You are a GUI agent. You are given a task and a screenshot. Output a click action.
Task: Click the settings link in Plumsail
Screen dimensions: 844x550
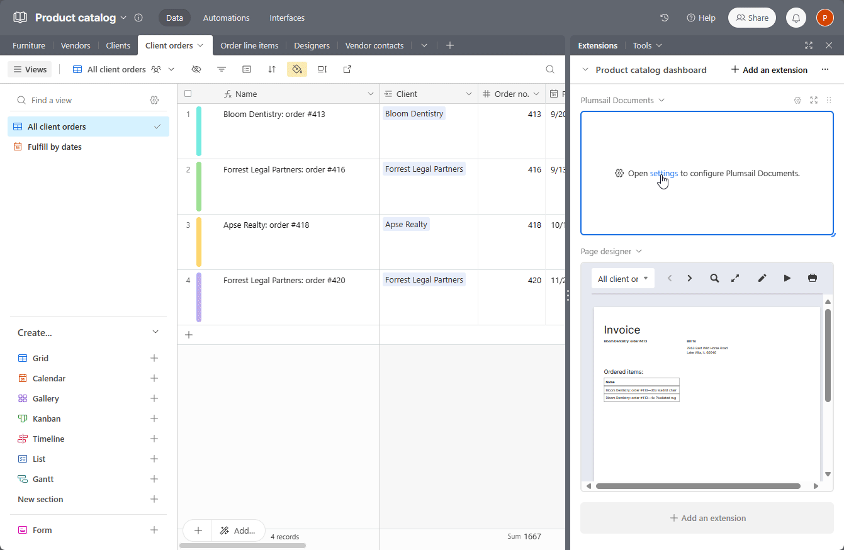pos(664,173)
